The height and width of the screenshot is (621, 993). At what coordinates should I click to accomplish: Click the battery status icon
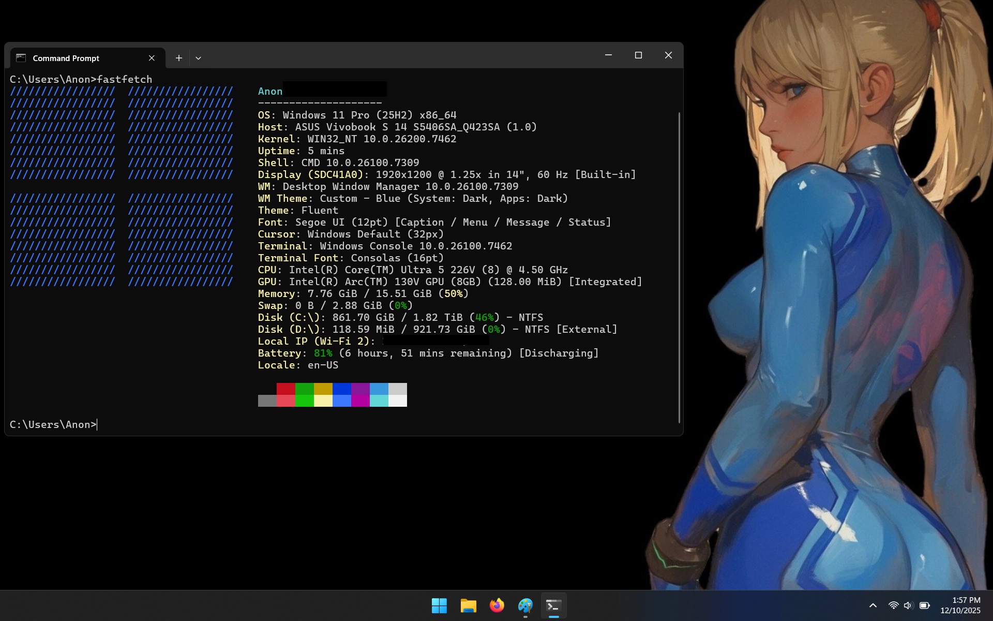pos(925,605)
